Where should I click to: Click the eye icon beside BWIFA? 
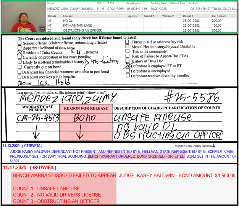pos(35,168)
